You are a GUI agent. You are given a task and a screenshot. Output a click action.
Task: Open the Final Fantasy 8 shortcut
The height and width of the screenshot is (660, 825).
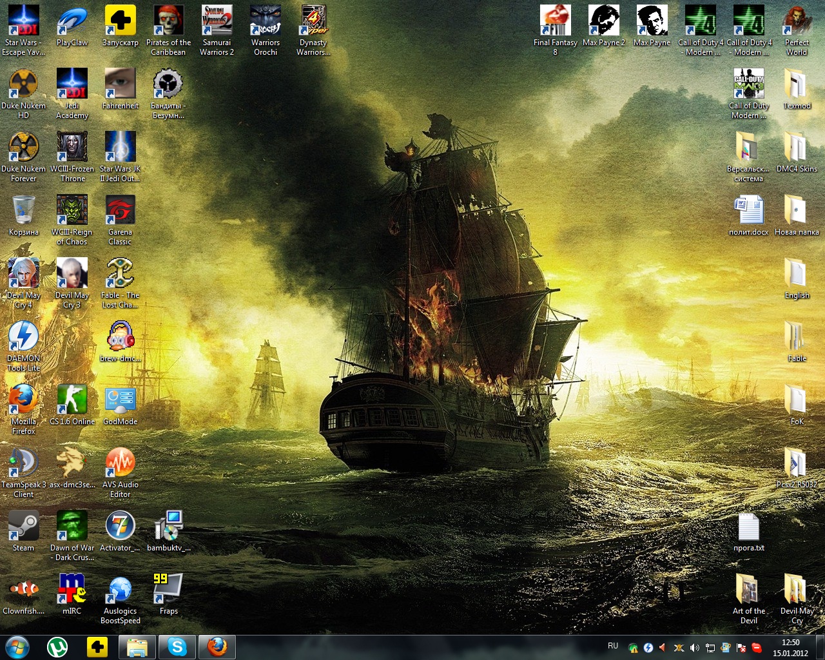click(x=555, y=22)
